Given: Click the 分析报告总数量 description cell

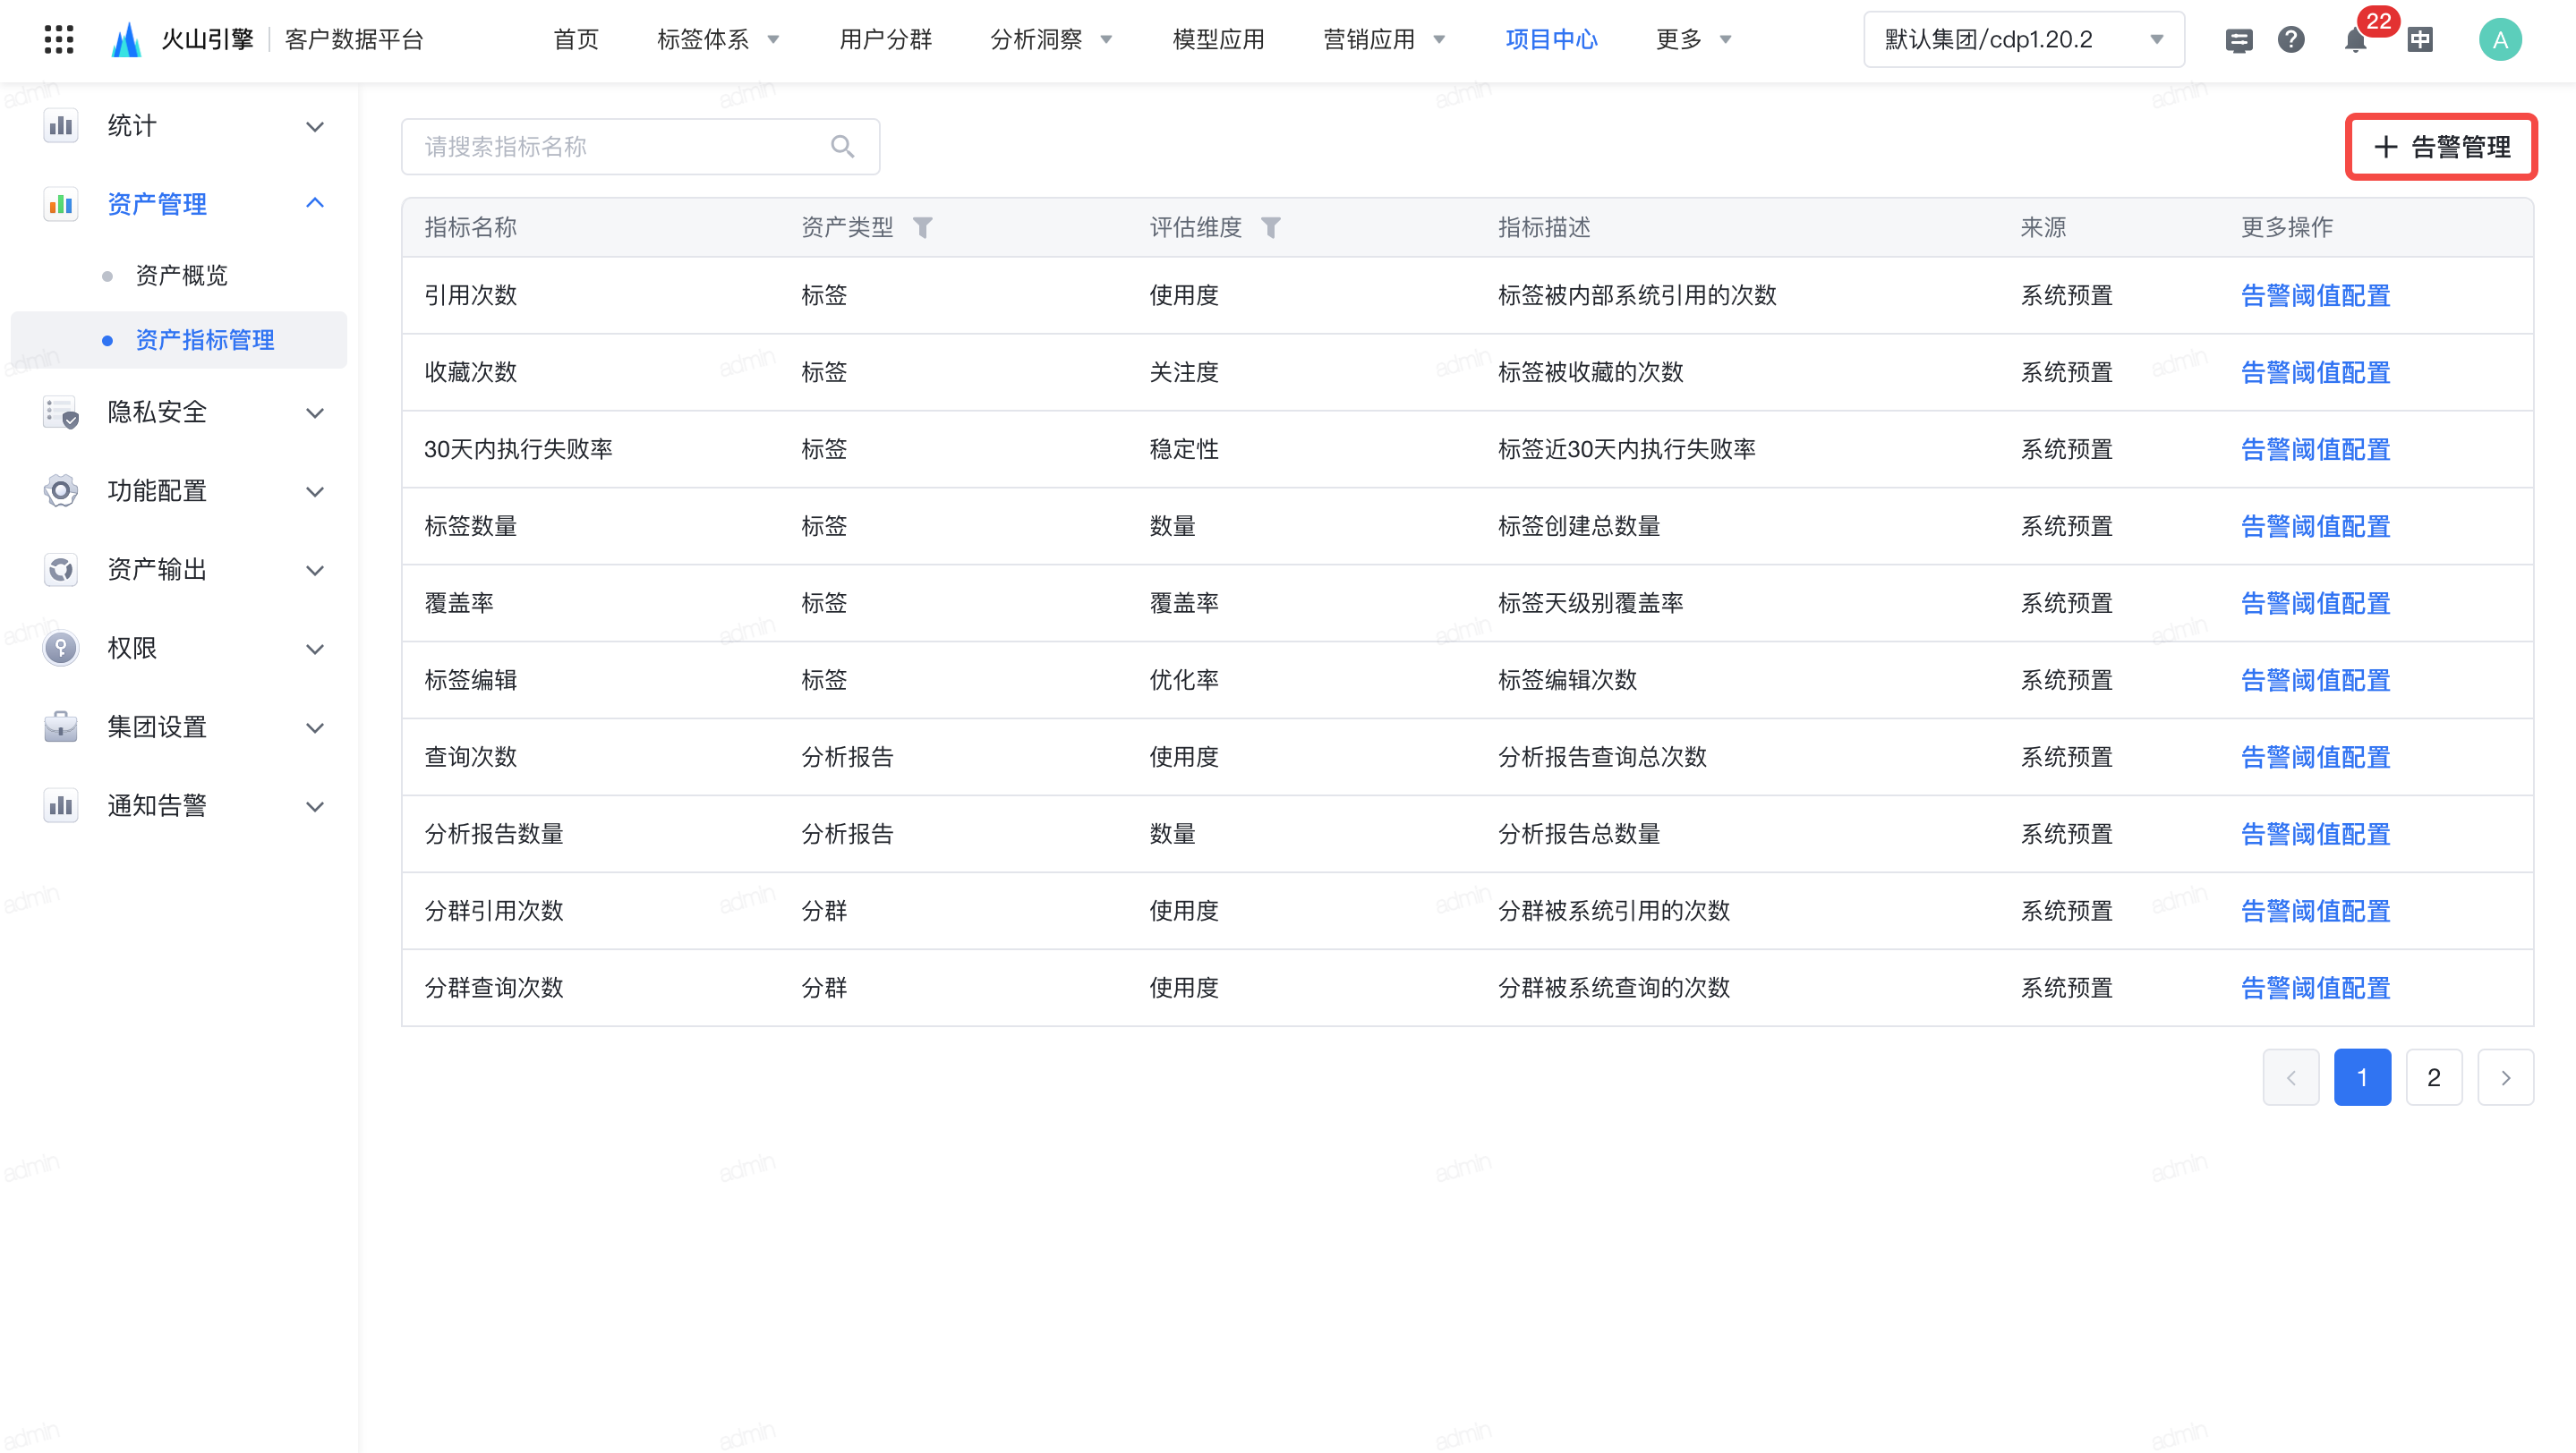Looking at the screenshot, I should (1579, 835).
